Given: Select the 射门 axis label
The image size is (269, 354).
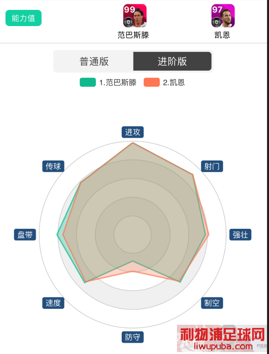Looking at the screenshot, I should 212,166.
